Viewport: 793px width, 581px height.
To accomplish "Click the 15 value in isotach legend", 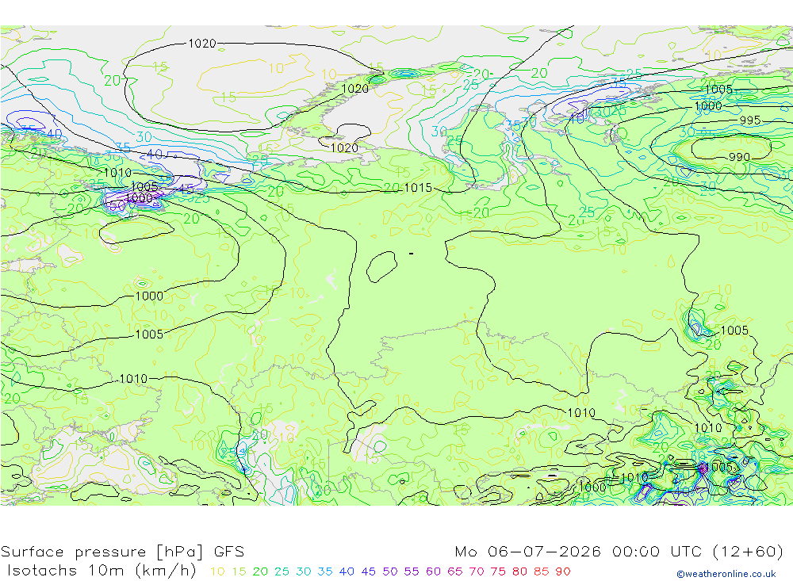I will point(239,571).
